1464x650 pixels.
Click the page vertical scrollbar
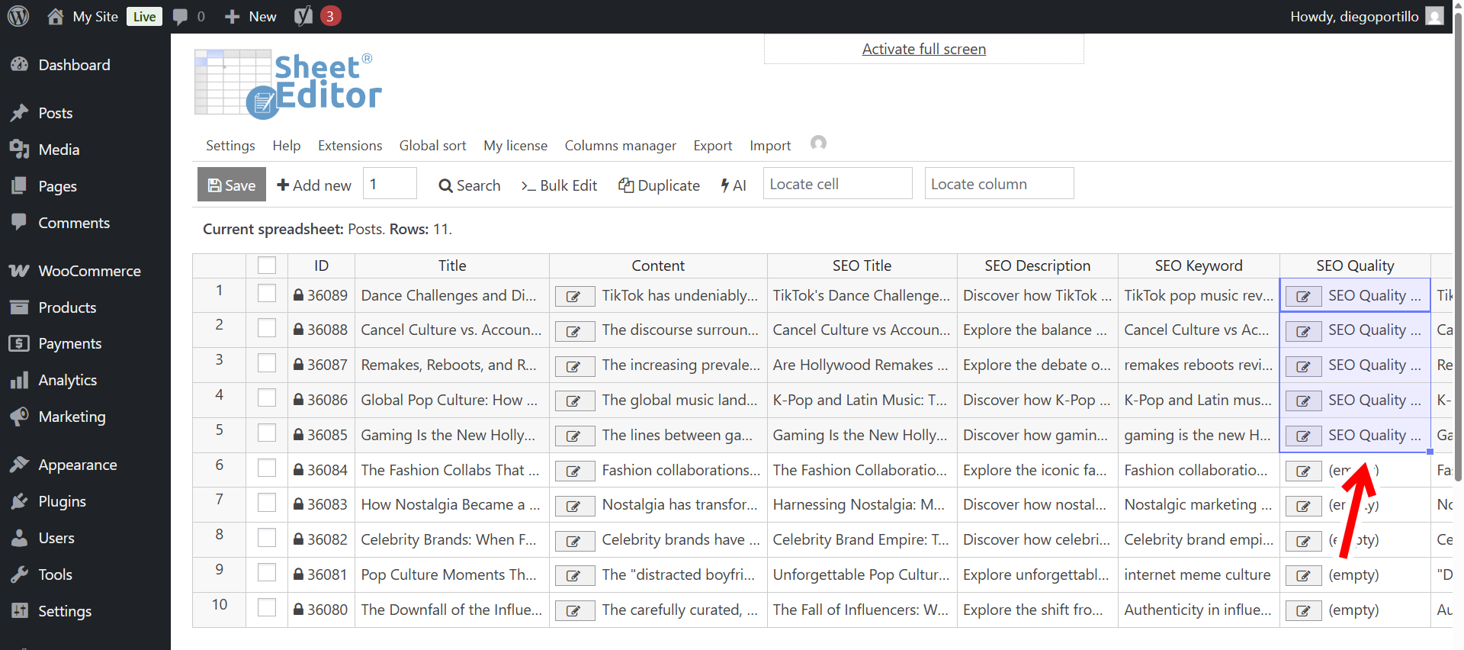coord(1458,252)
